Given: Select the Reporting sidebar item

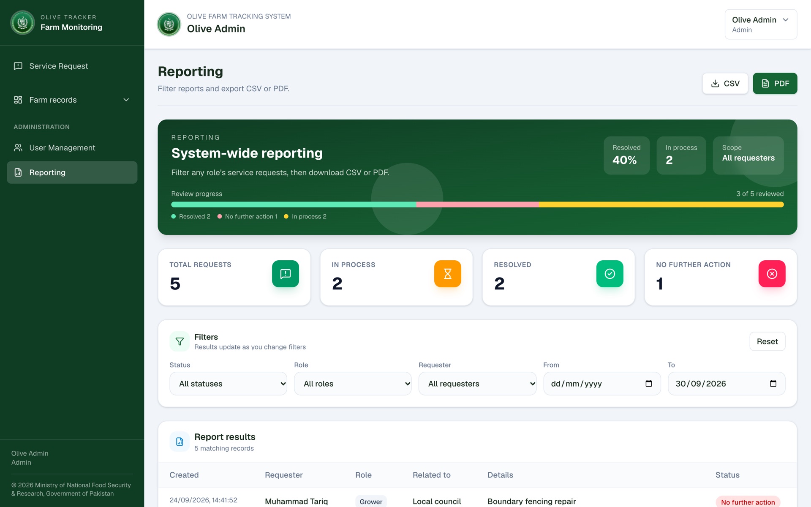Looking at the screenshot, I should tap(72, 172).
